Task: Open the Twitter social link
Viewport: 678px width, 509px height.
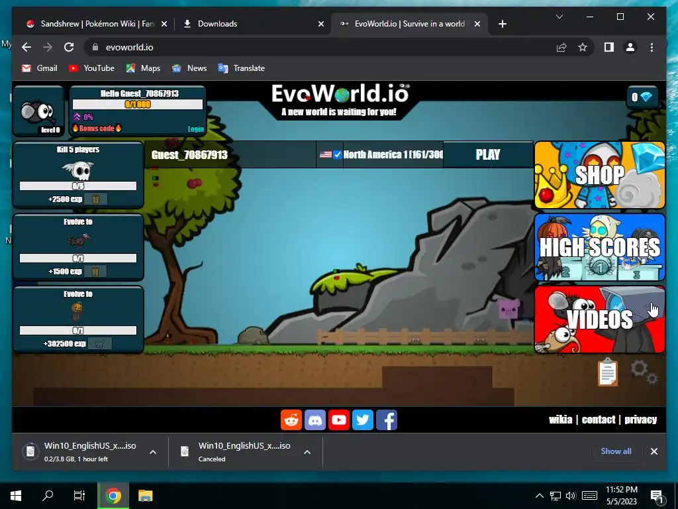Action: (363, 420)
